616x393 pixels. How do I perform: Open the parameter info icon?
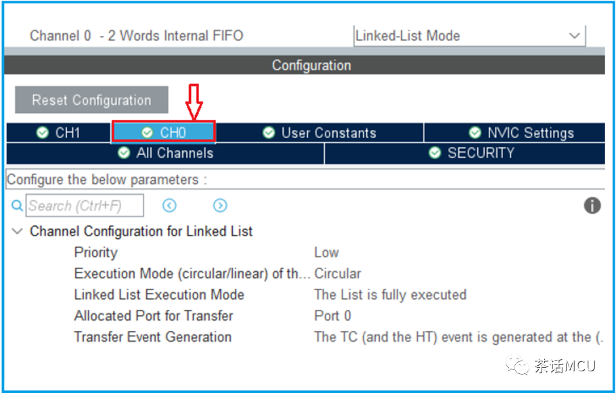[592, 206]
